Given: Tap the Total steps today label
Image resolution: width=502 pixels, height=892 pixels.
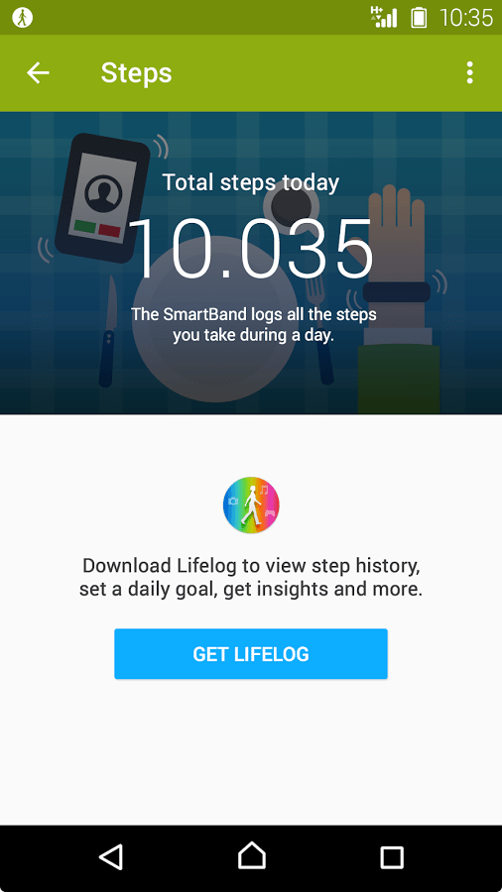Looking at the screenshot, I should [251, 182].
